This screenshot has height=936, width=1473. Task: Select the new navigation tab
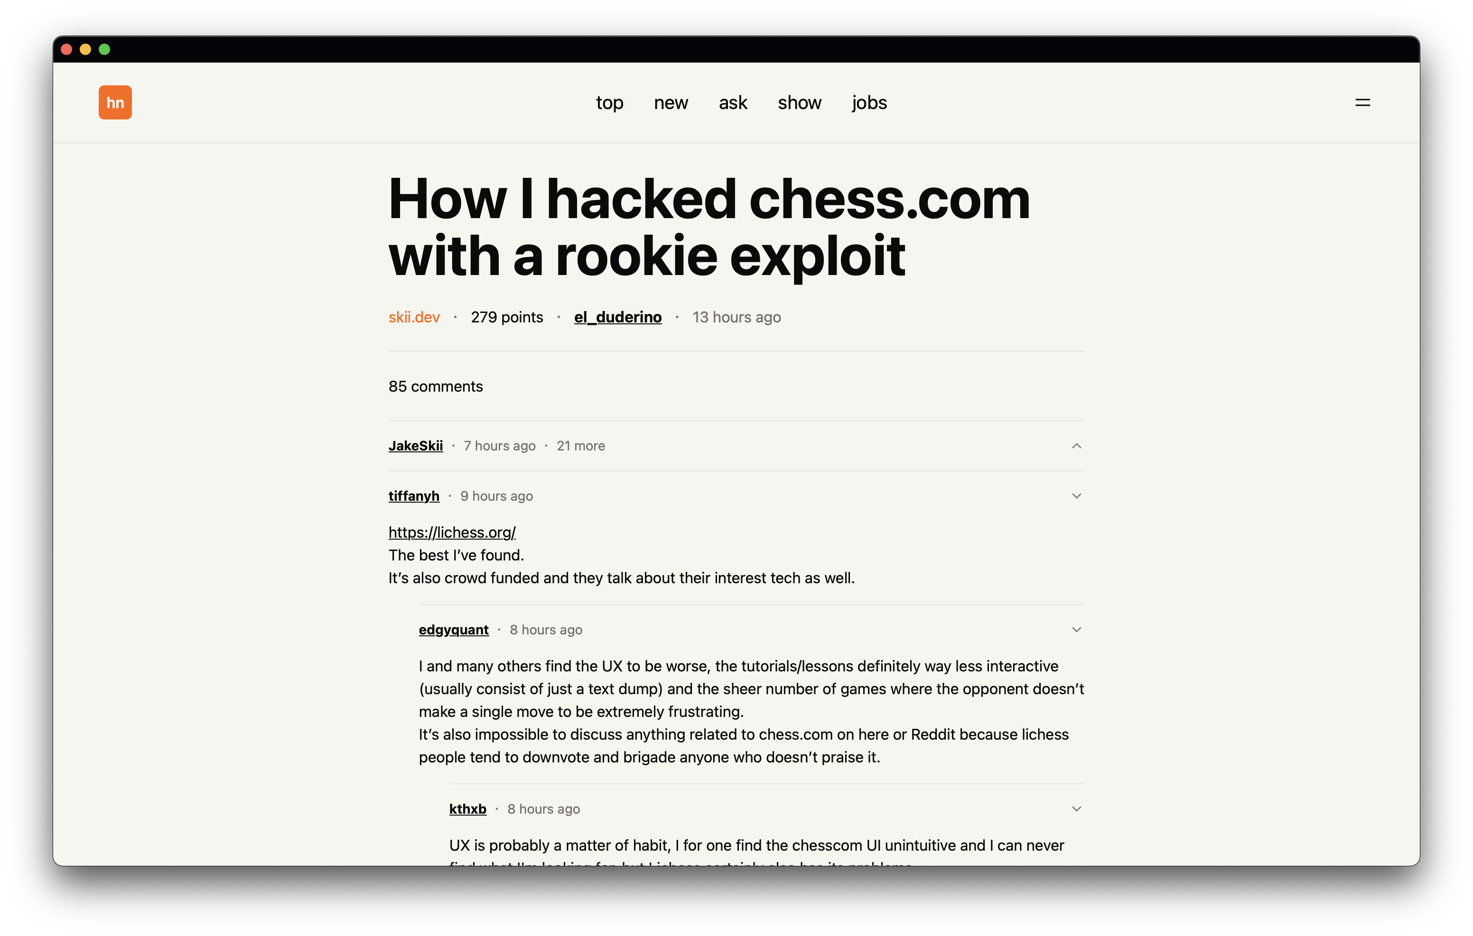click(671, 102)
